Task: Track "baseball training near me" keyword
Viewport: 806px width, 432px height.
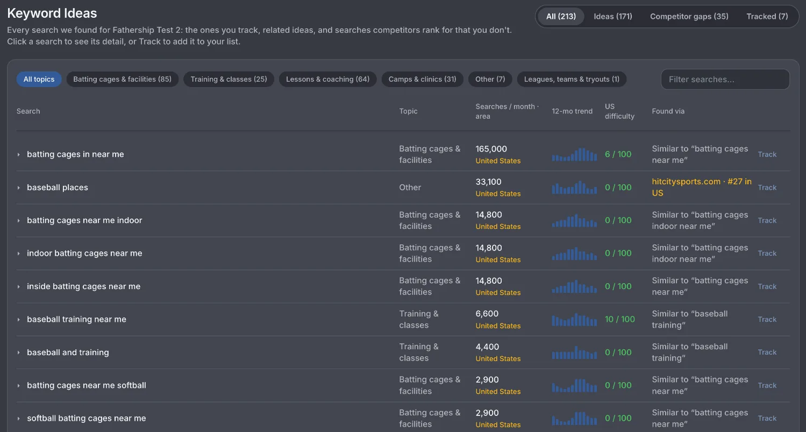Action: [767, 320]
